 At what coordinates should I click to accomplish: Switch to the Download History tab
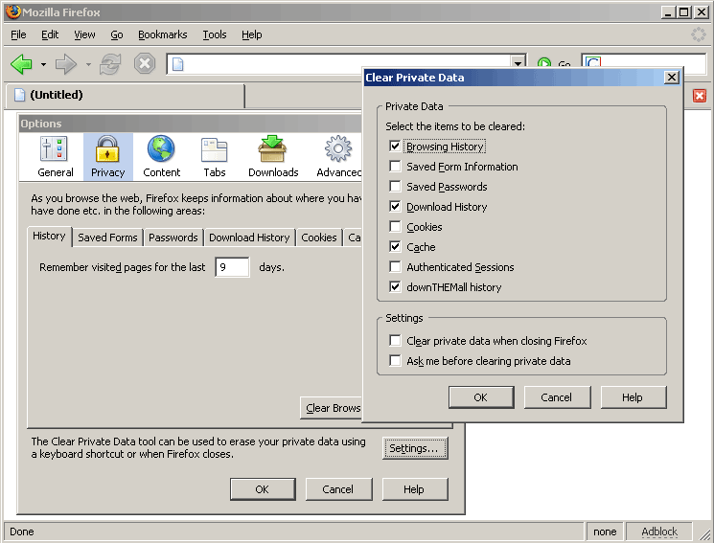[x=249, y=238]
